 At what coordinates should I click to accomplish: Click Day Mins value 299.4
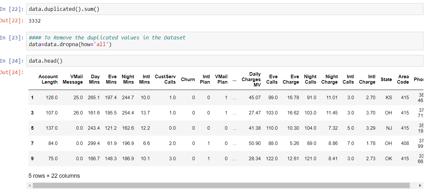point(94,143)
